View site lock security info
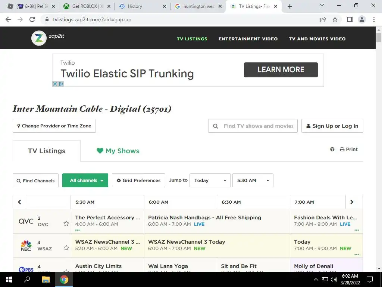382x287 pixels. pyautogui.click(x=47, y=19)
